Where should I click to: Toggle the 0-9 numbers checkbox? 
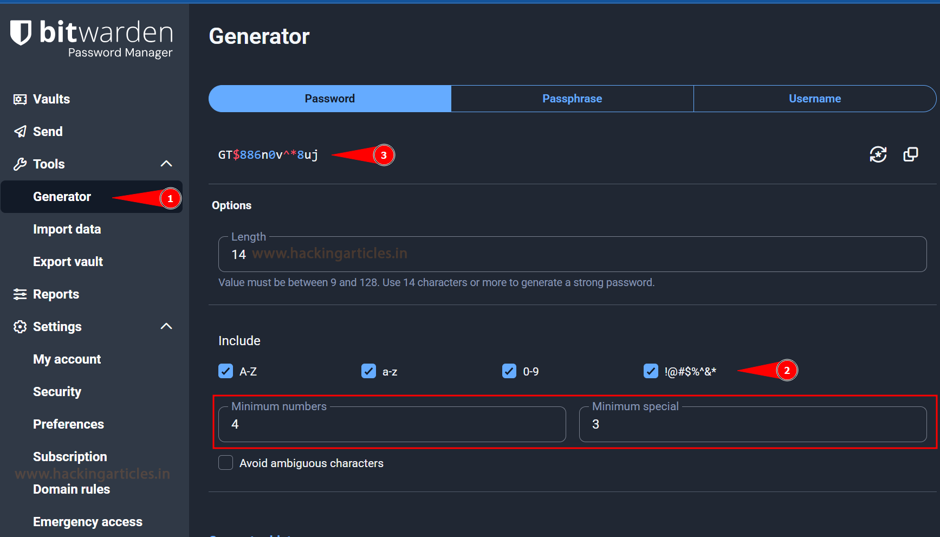(509, 371)
